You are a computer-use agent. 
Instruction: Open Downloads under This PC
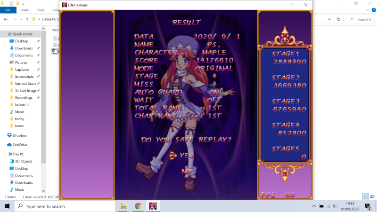pos(24,182)
